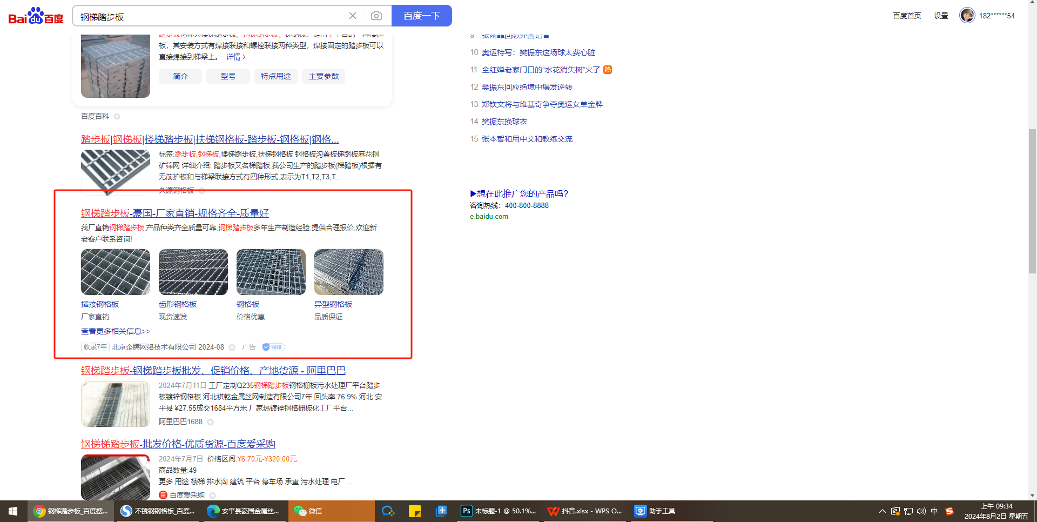
Task: Open image search via the camera icon
Action: coord(376,16)
